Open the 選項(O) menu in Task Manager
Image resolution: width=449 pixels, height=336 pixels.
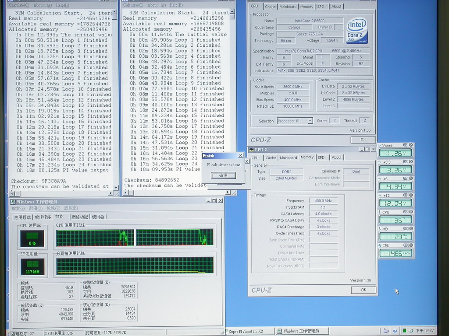36,208
